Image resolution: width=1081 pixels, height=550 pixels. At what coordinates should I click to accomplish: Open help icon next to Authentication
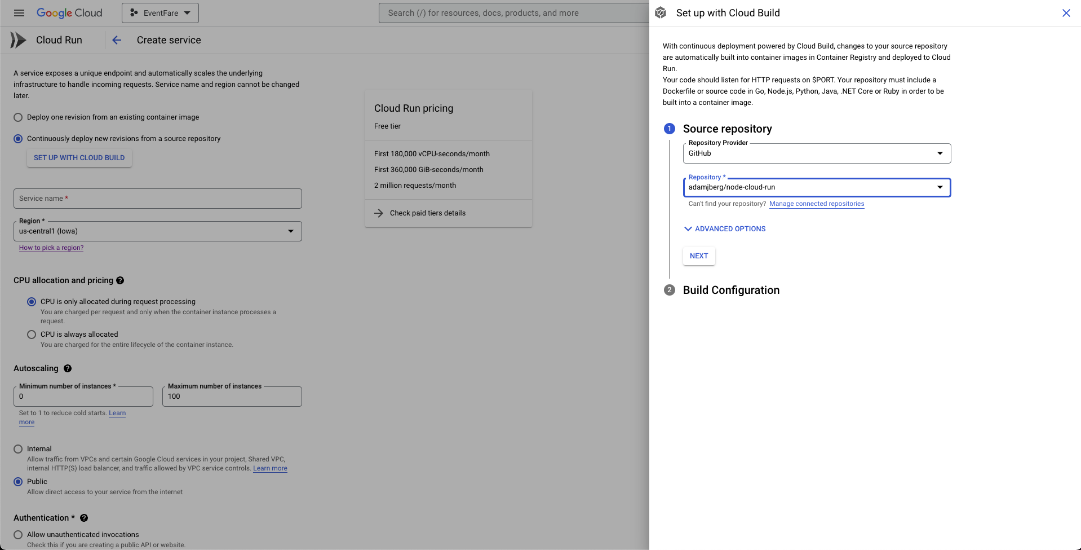(x=84, y=518)
